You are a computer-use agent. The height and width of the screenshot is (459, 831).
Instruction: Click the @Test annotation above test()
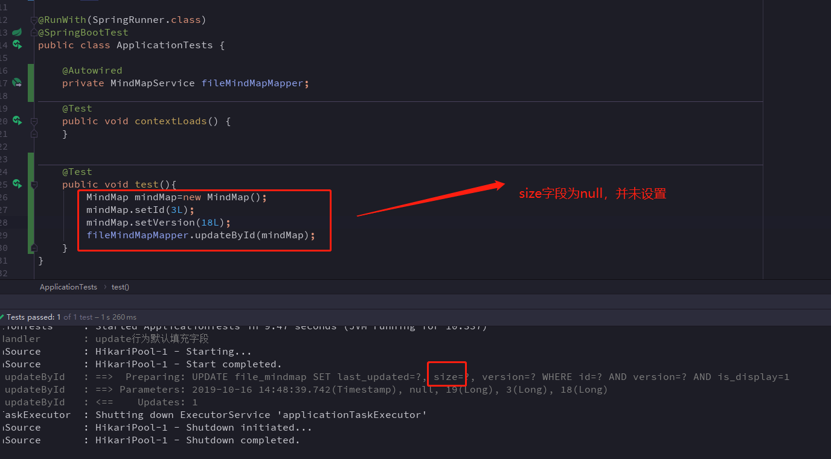click(x=77, y=172)
